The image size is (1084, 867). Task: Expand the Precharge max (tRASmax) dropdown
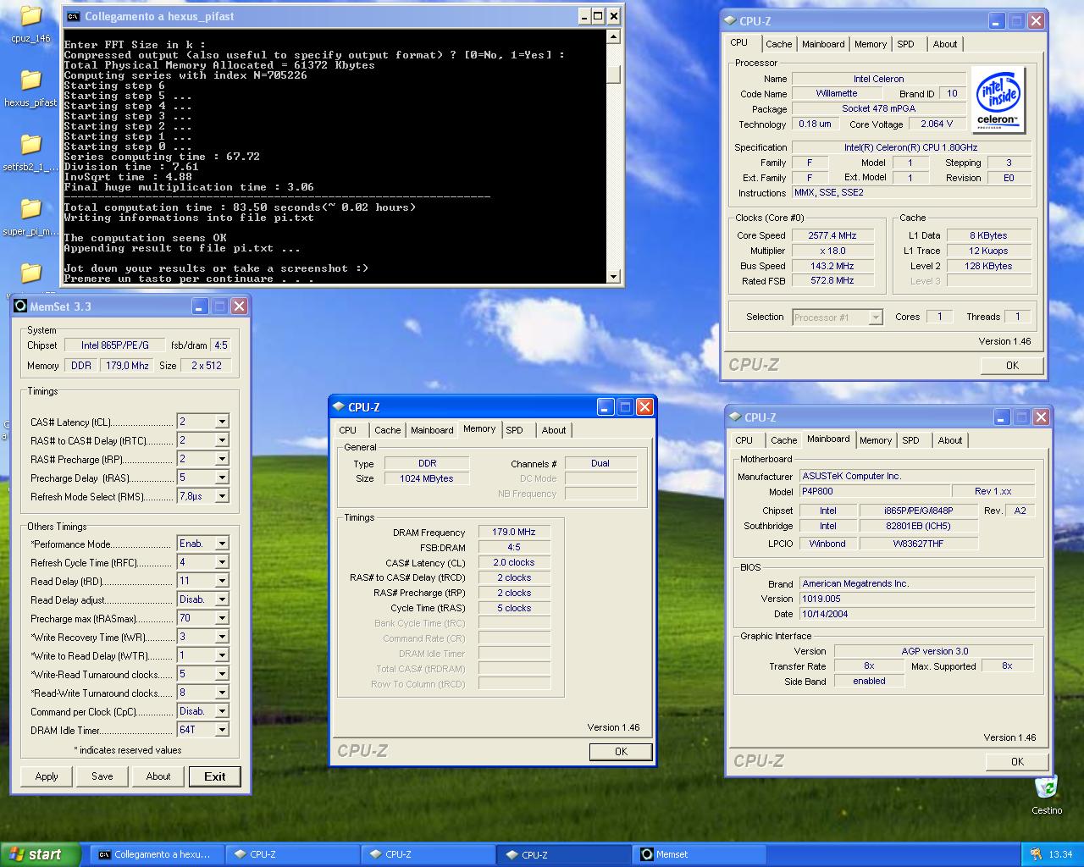click(222, 618)
